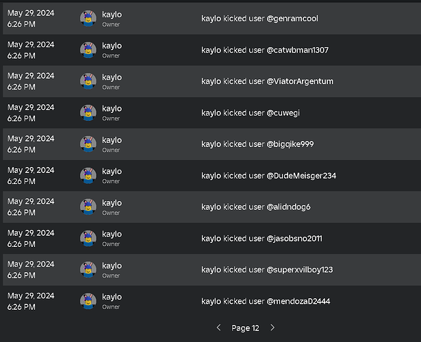Open the @ViatorArgentum kicked log entry

(267, 81)
